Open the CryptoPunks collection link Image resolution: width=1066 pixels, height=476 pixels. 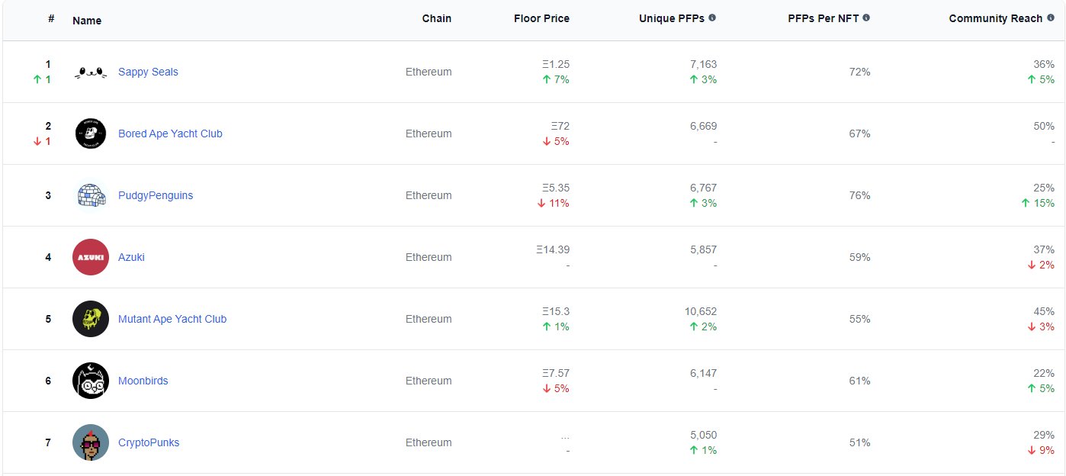[x=149, y=442]
